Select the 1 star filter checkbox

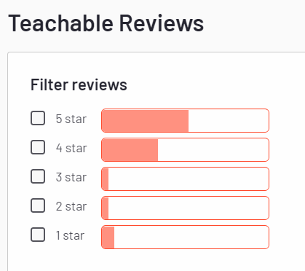tap(38, 235)
